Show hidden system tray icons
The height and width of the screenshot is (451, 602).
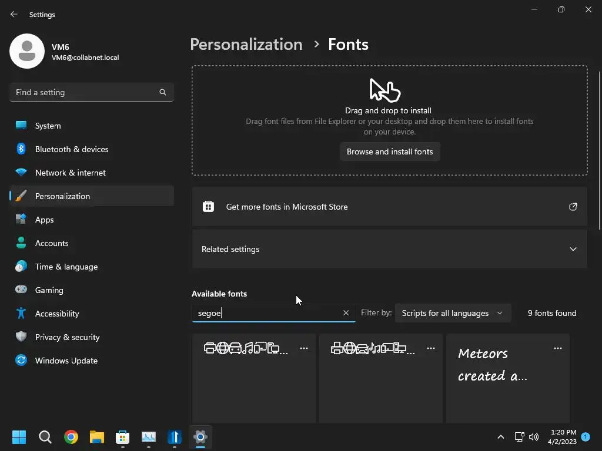[x=501, y=437]
